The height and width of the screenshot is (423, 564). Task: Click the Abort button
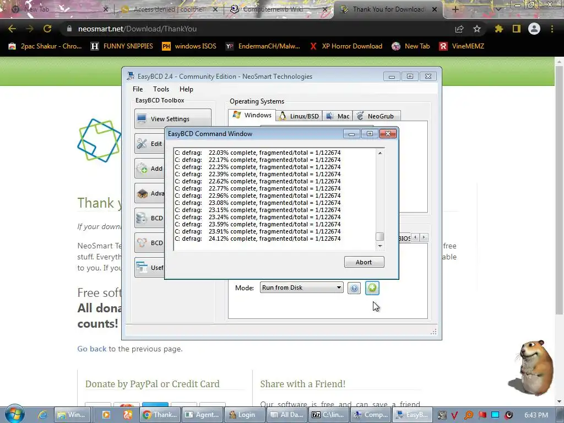tap(364, 262)
